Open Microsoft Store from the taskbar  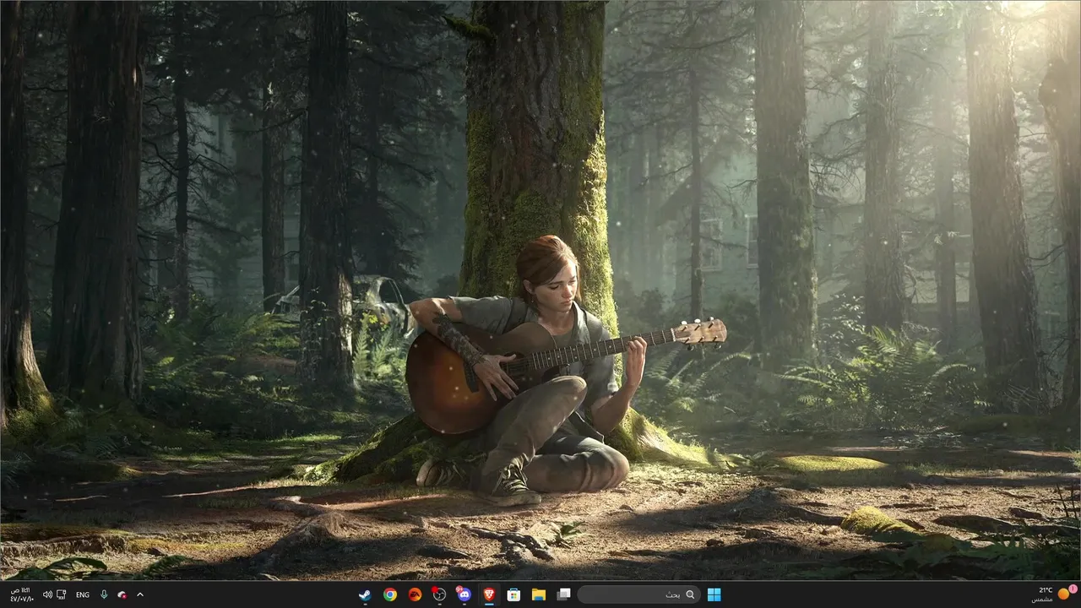[x=513, y=594]
